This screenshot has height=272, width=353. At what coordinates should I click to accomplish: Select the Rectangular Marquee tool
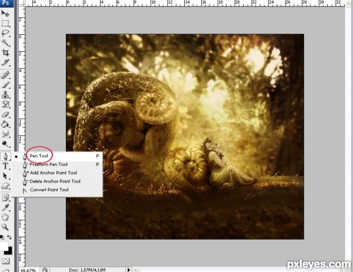(5, 23)
